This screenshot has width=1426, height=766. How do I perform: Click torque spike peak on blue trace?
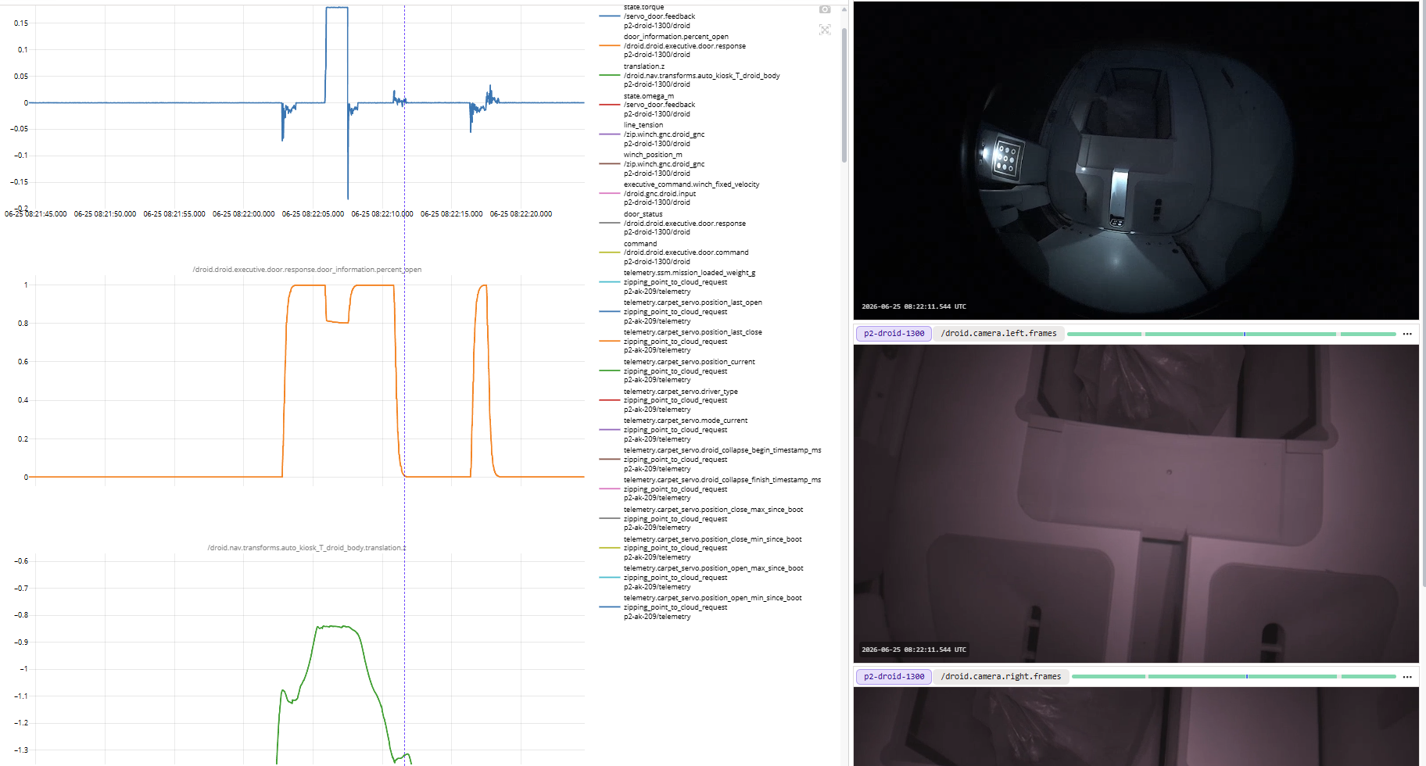(337, 8)
